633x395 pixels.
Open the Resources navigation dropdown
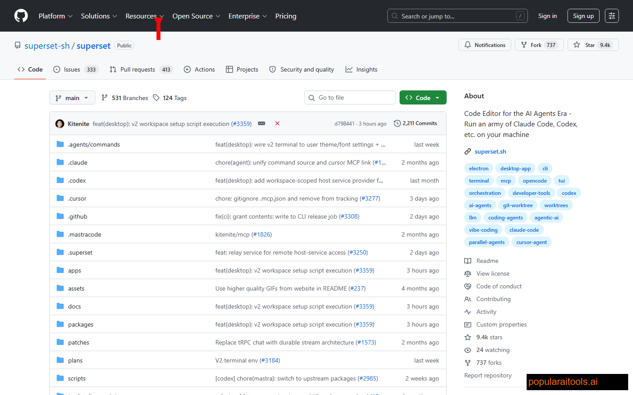[x=145, y=16]
